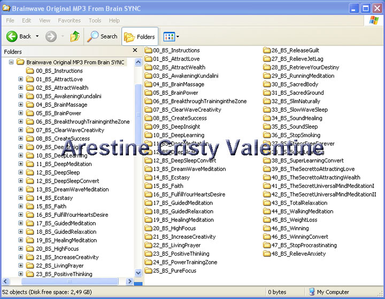Image resolution: width=385 pixels, height=299 pixels.
Task: Open the Tools menu
Action: point(95,20)
